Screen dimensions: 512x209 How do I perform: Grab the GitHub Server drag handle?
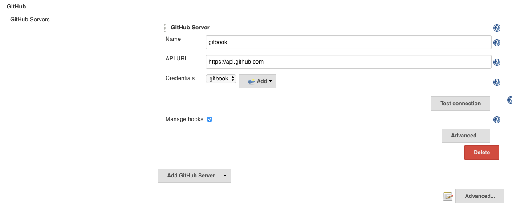point(165,28)
